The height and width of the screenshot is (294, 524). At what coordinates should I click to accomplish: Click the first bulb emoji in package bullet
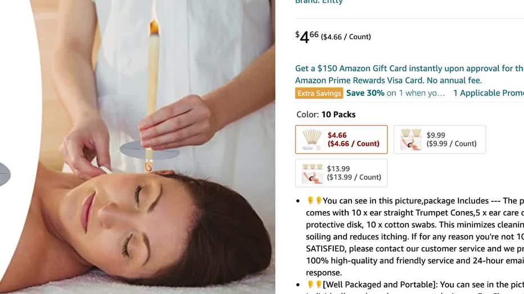coord(310,200)
